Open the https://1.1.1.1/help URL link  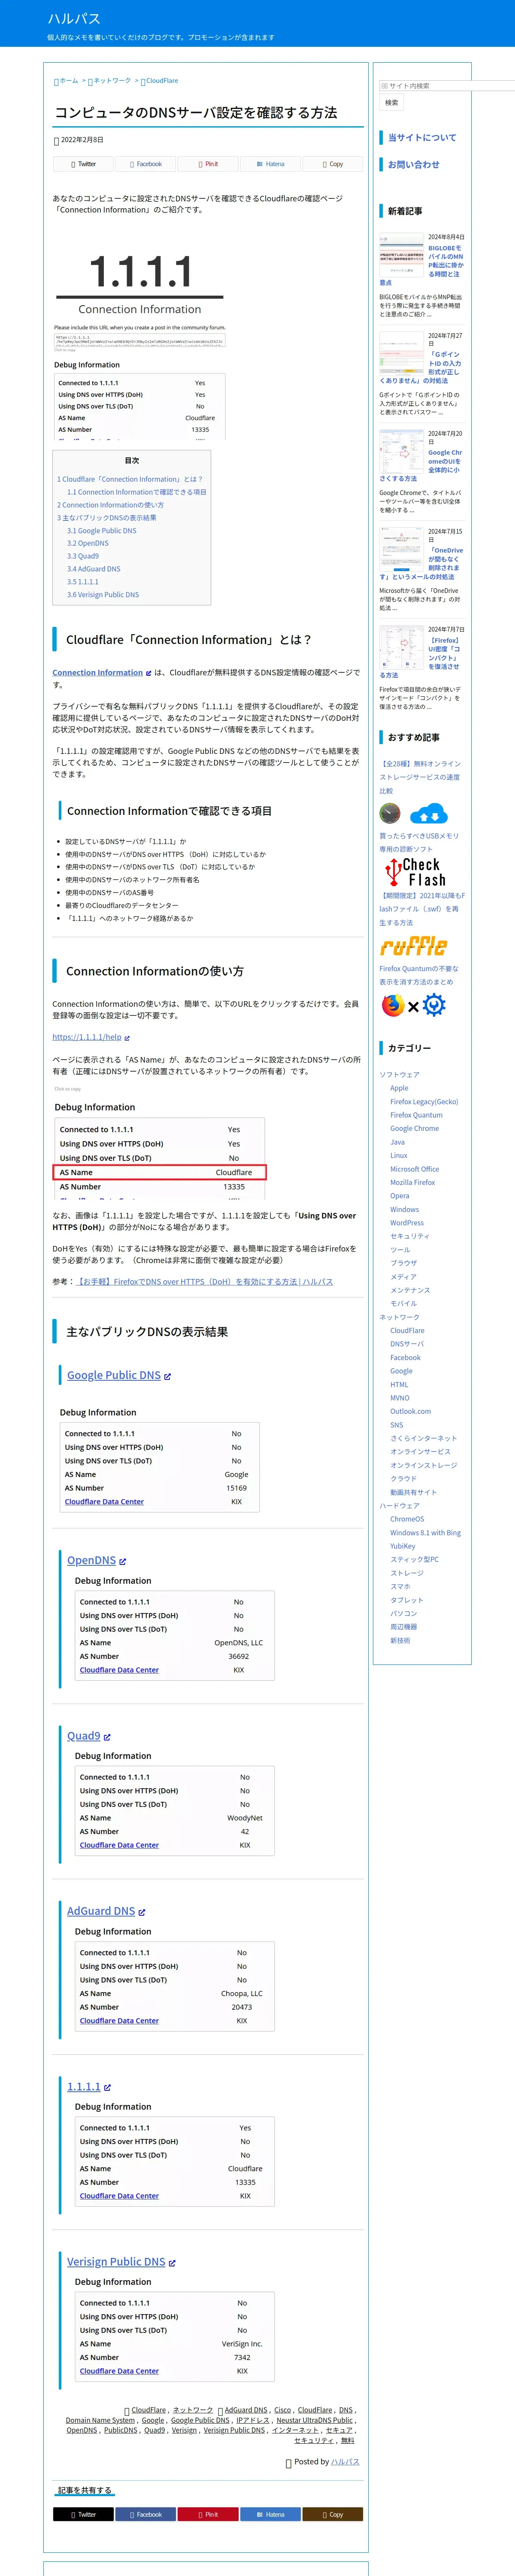[x=87, y=1037]
